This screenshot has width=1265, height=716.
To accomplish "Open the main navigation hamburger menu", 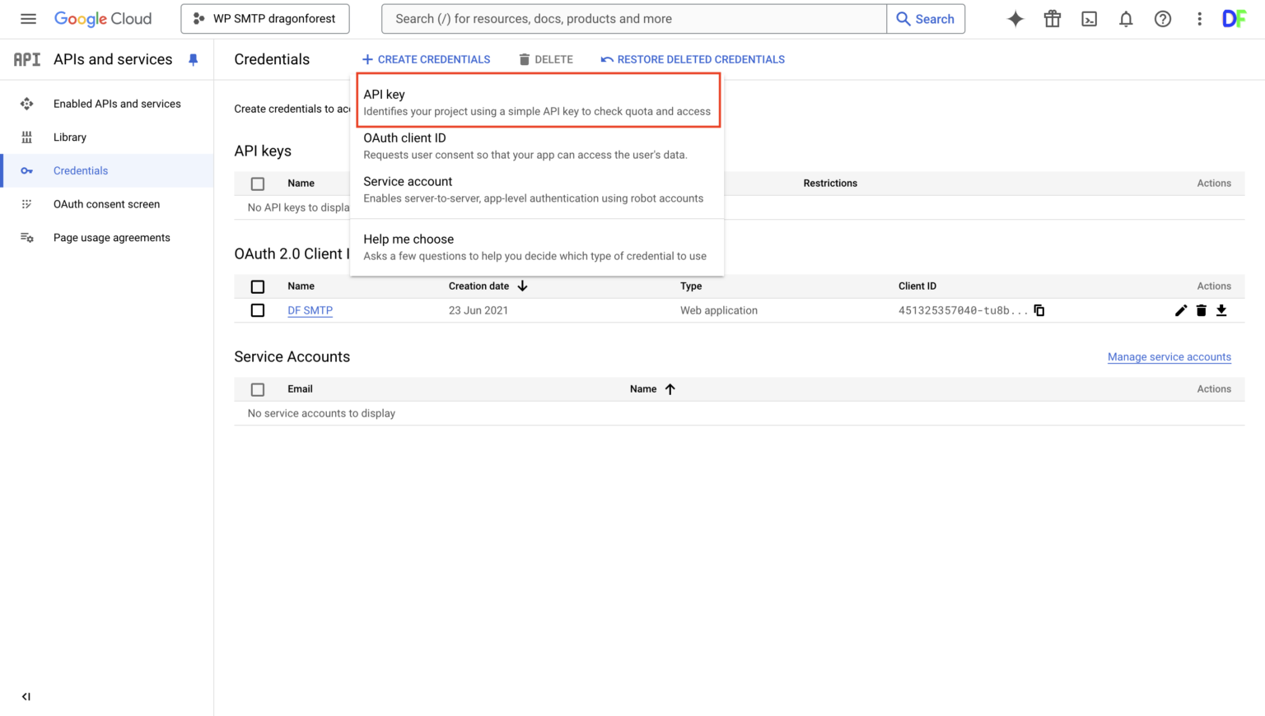I will (28, 19).
